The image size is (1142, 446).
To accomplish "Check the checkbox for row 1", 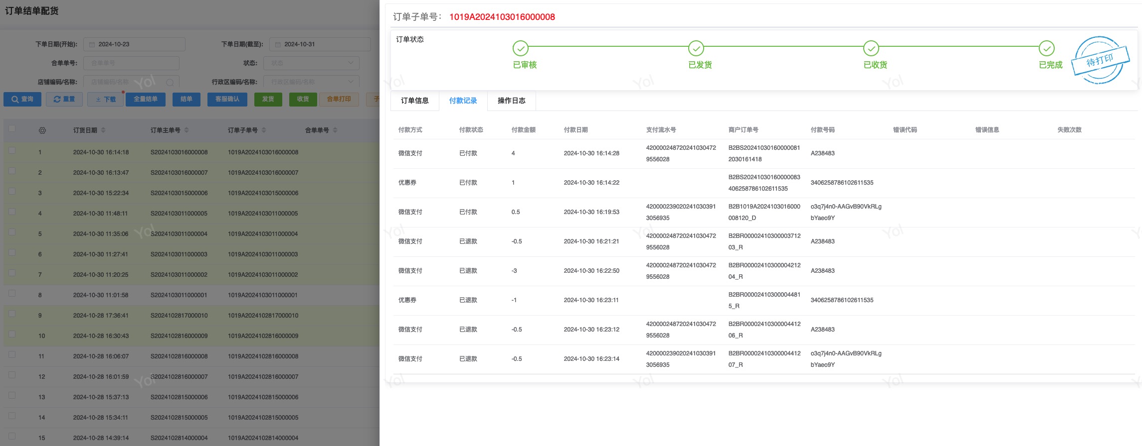I will [12, 150].
